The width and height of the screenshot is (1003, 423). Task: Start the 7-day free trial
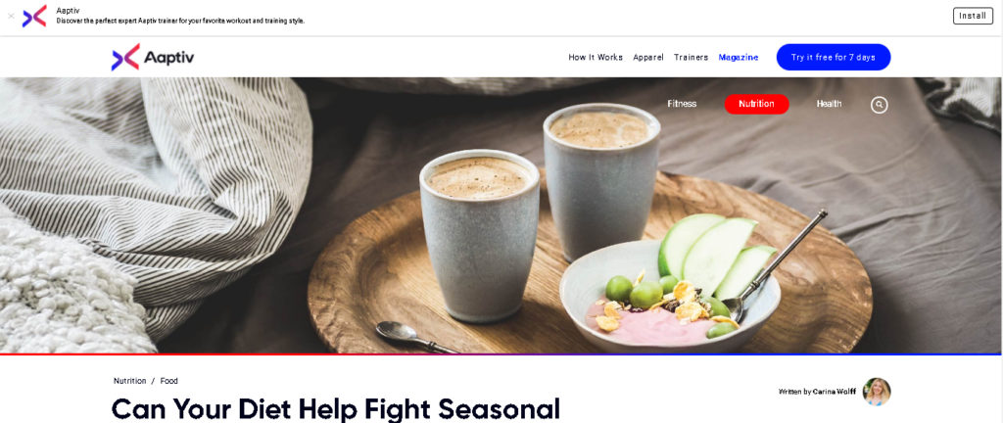click(x=833, y=58)
